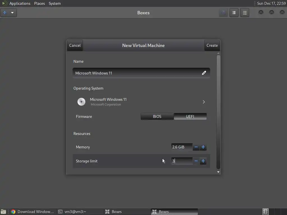The height and width of the screenshot is (215, 287).
Task: Click the pencil edit icon in Name field
Action: click(x=204, y=73)
